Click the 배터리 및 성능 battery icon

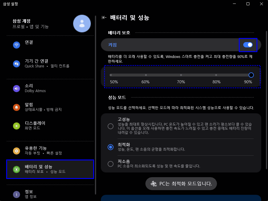tap(17, 169)
